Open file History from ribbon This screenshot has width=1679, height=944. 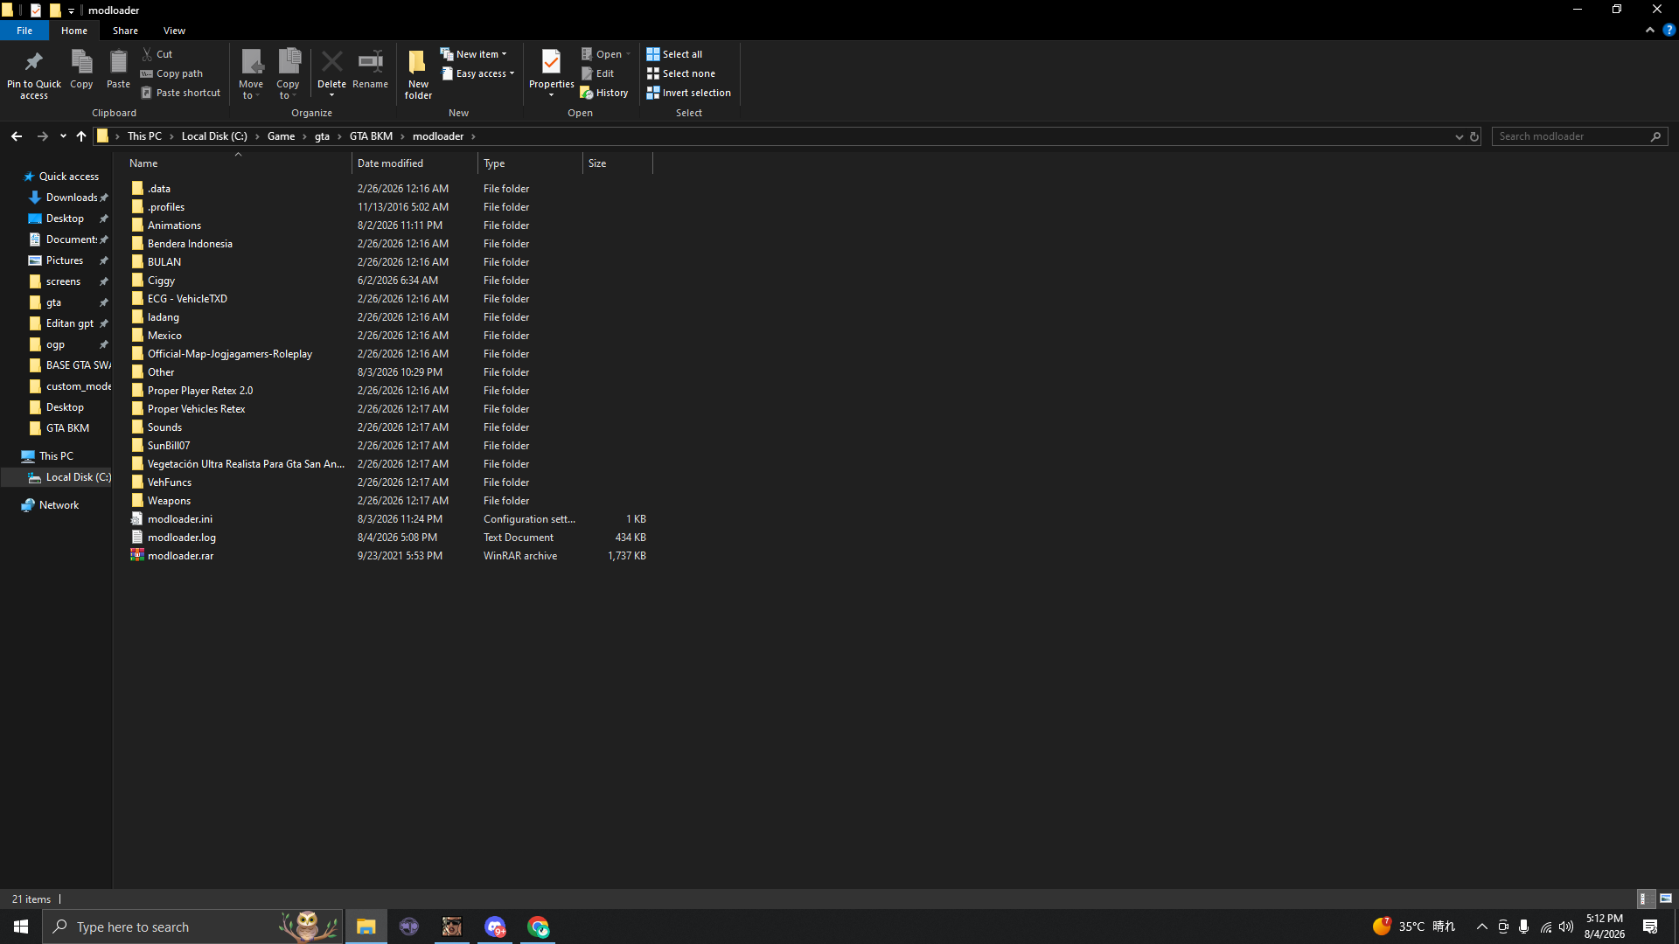click(x=604, y=93)
